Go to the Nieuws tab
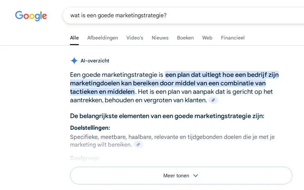The image size is (304, 190). 160,38
